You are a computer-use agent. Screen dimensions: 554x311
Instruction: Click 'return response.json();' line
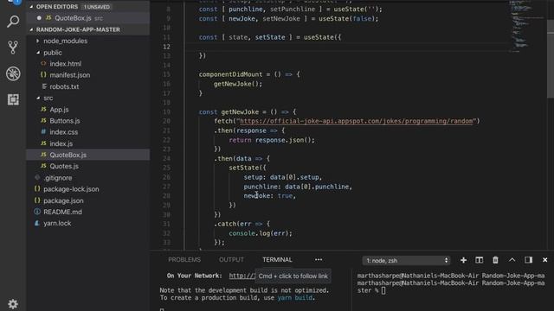pos(272,140)
